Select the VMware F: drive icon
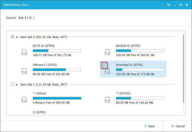The image size is (192, 132). pyautogui.click(x=24, y=71)
